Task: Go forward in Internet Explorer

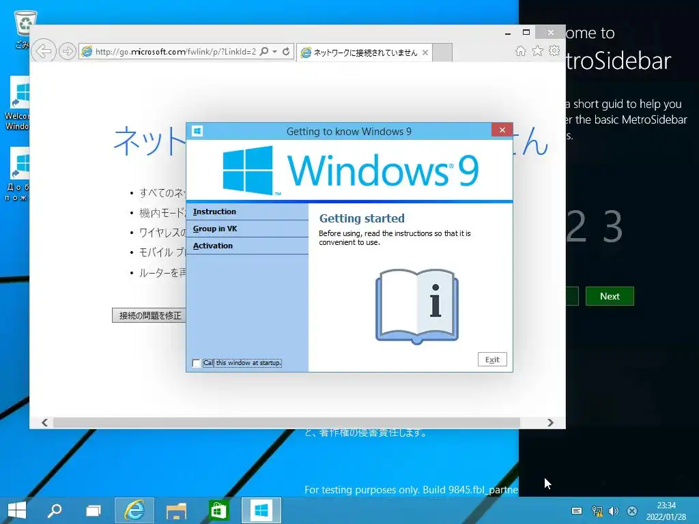Action: [68, 52]
